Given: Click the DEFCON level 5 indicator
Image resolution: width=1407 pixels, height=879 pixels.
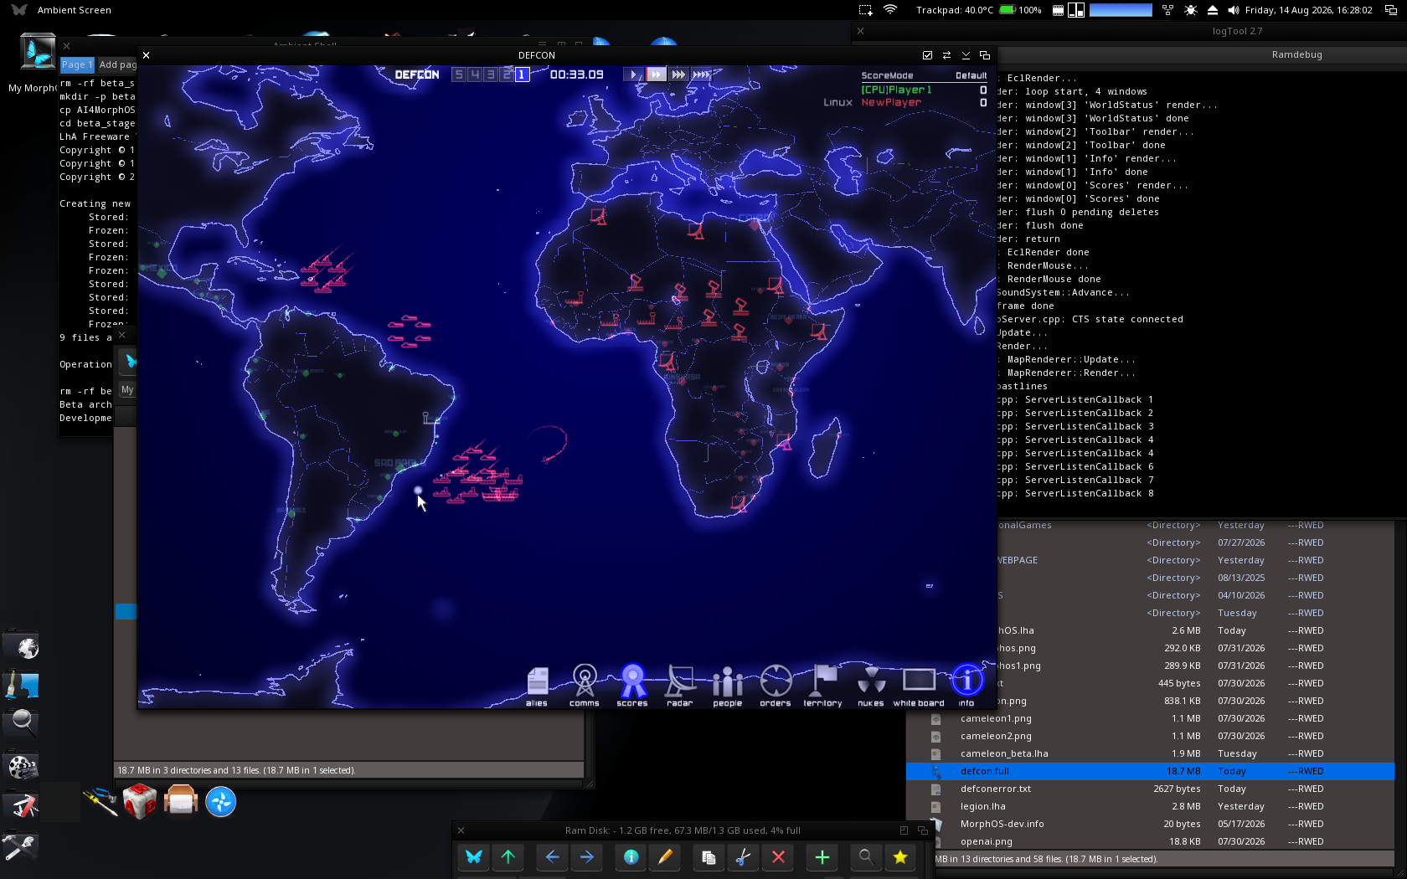Looking at the screenshot, I should point(458,75).
